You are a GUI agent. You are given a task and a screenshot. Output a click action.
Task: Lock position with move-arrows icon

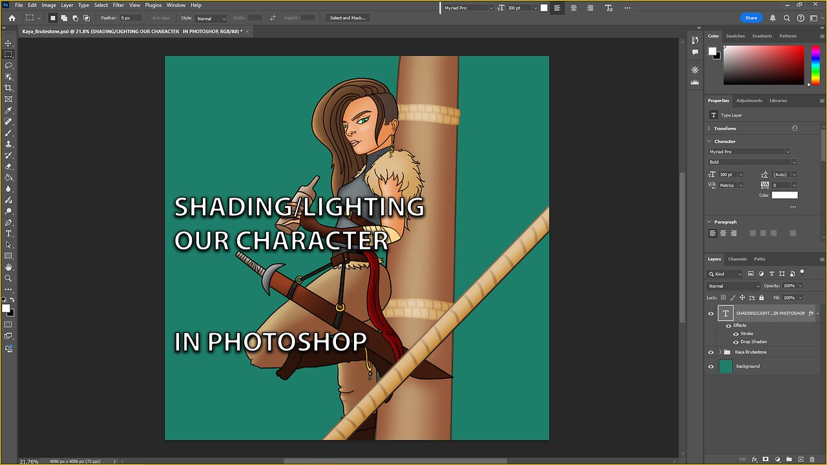pyautogui.click(x=742, y=298)
